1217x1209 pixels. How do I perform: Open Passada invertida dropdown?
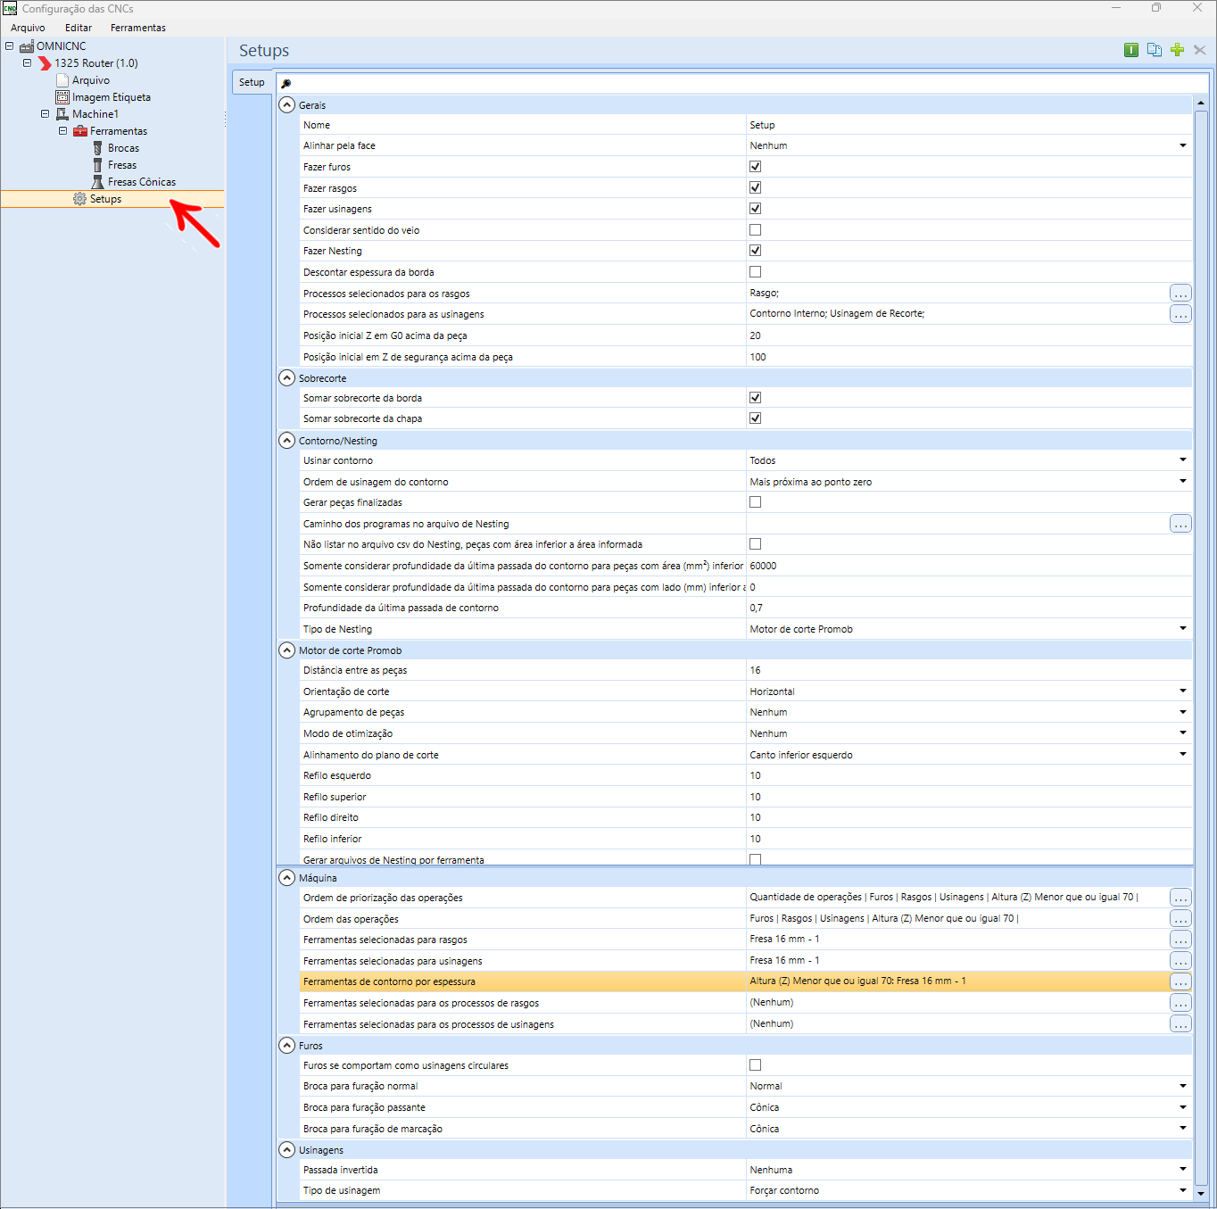[1183, 1170]
